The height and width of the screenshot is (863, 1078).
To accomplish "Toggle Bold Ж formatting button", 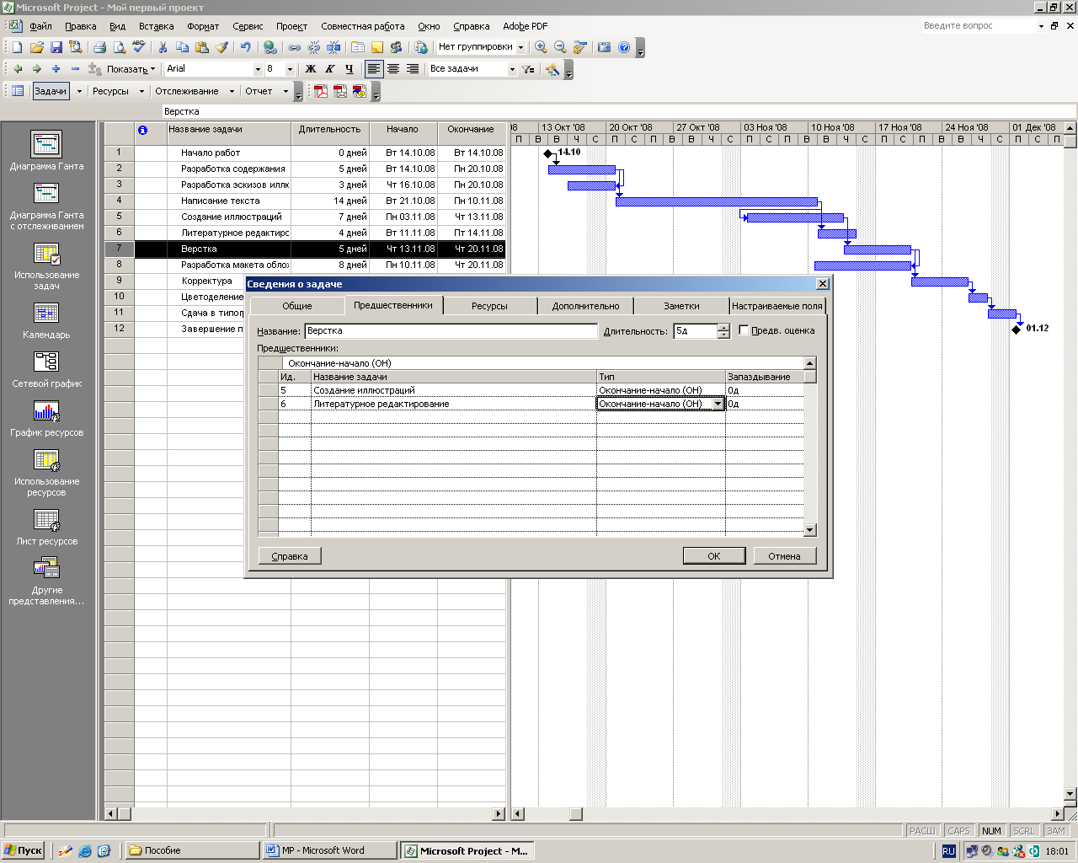I will pos(311,69).
